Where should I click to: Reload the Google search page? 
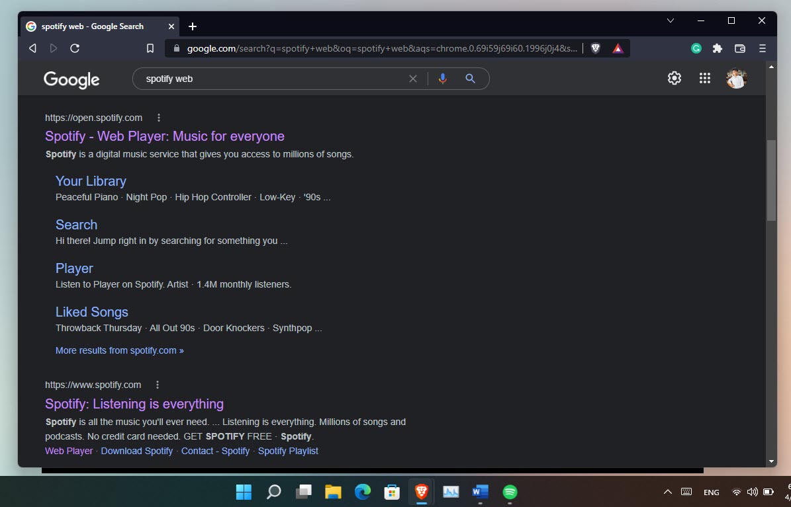75,48
